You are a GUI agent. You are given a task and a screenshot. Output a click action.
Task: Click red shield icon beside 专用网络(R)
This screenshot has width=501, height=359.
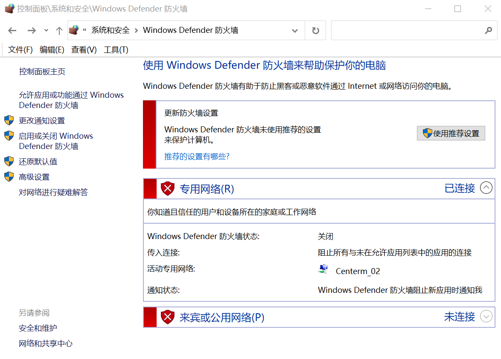[x=167, y=189]
